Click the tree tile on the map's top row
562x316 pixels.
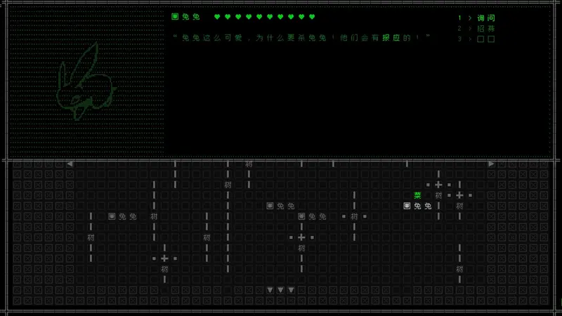point(249,164)
